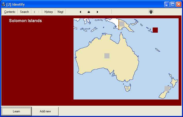This screenshot has height=117, width=183.
Task: Select the small gray marker on Tasmania
Action: point(127,88)
